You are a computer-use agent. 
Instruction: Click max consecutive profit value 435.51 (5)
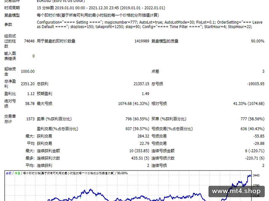point(140,158)
